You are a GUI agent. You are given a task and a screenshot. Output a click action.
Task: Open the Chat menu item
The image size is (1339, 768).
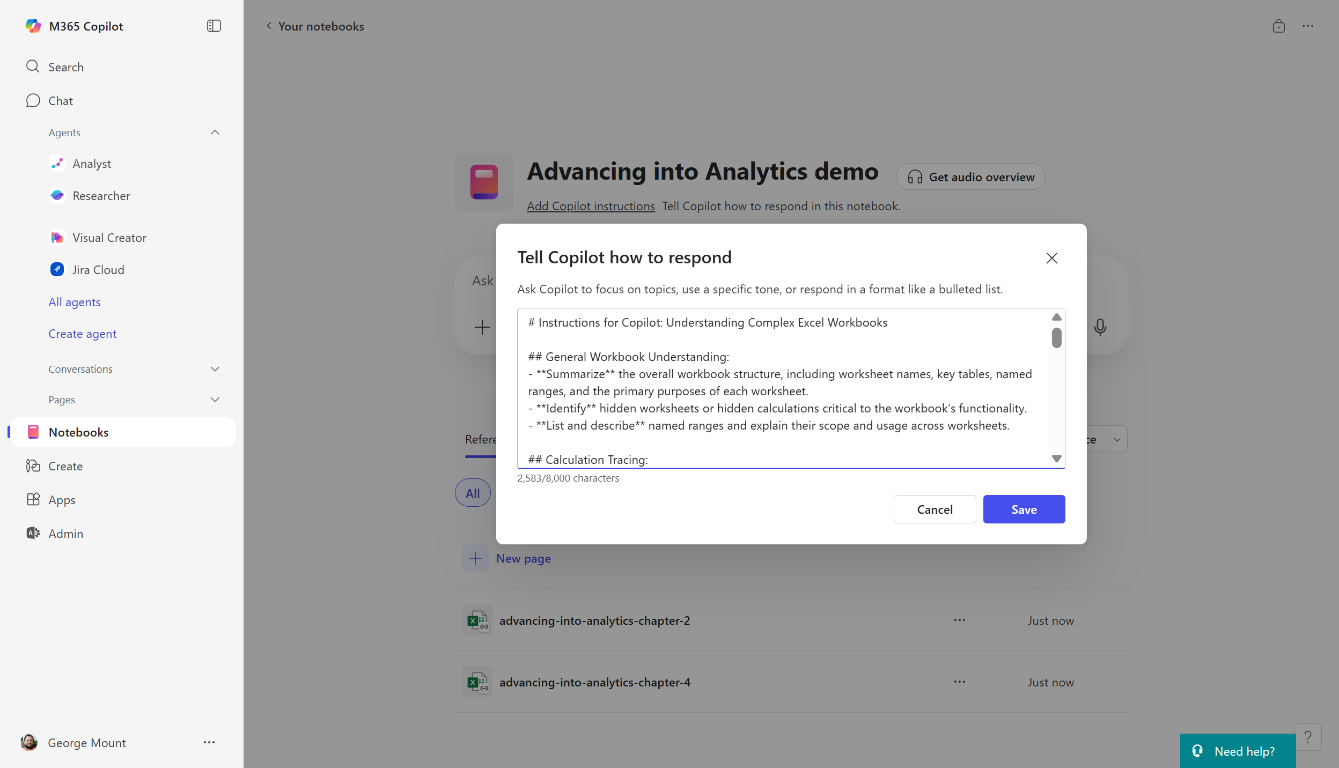tap(60, 101)
